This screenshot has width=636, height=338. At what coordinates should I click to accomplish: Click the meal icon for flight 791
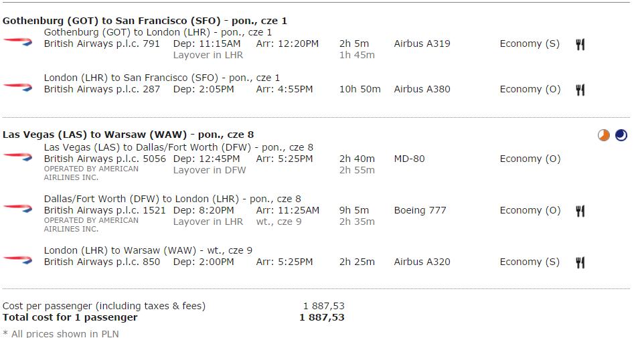(580, 44)
